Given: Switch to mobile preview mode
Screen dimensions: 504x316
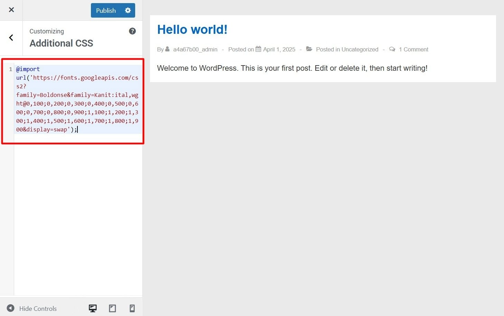Looking at the screenshot, I should click(x=132, y=308).
